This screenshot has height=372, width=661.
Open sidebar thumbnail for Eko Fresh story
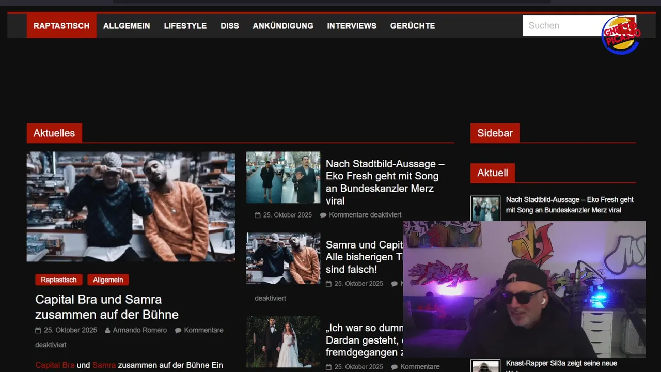[485, 209]
